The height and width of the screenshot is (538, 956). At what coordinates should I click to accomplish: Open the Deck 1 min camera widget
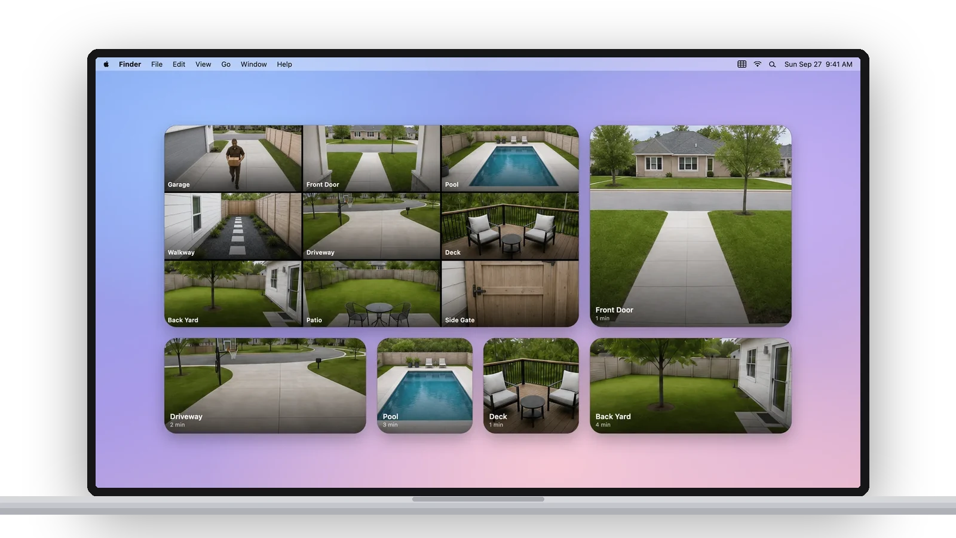click(x=531, y=386)
